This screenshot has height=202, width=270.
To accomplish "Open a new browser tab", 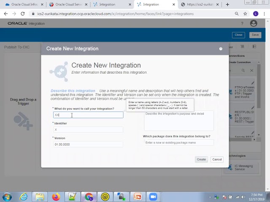I will tap(227, 5).
